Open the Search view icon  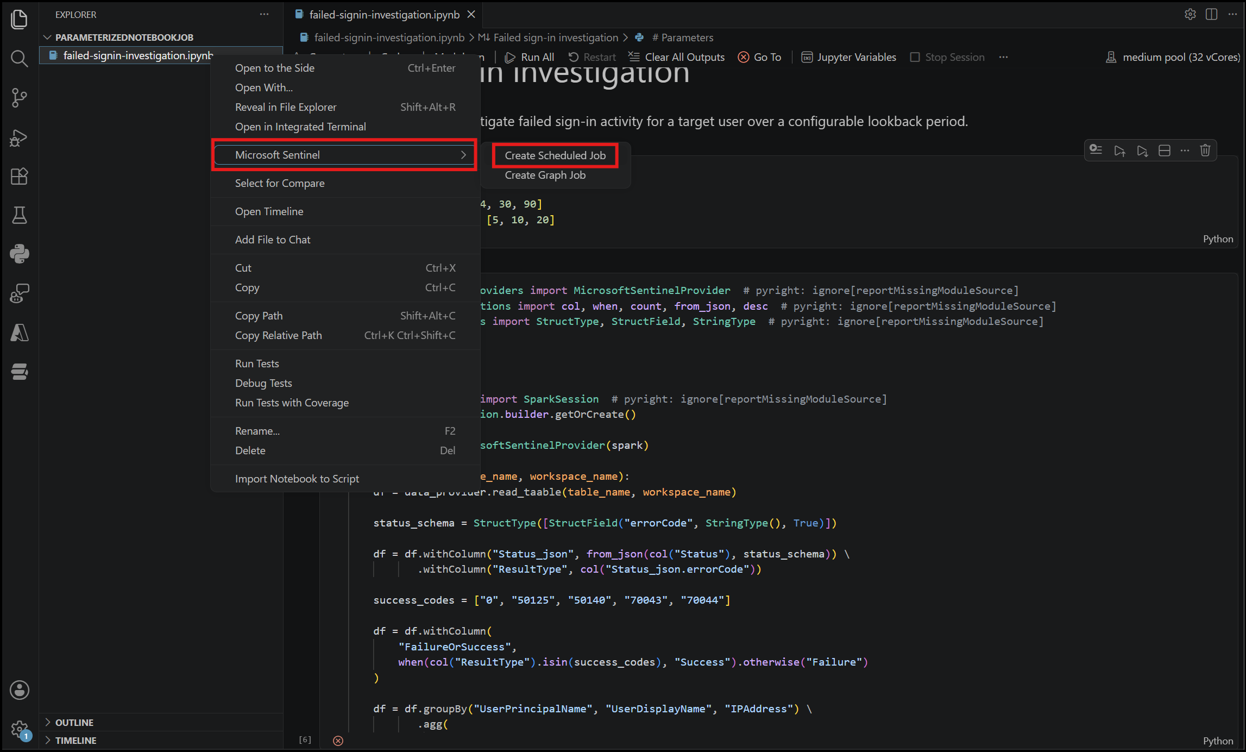tap(20, 59)
